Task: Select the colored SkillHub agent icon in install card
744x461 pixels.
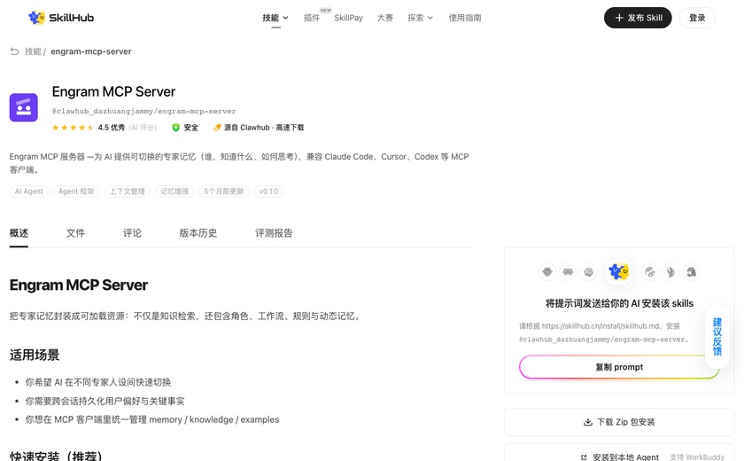Action: pyautogui.click(x=619, y=271)
